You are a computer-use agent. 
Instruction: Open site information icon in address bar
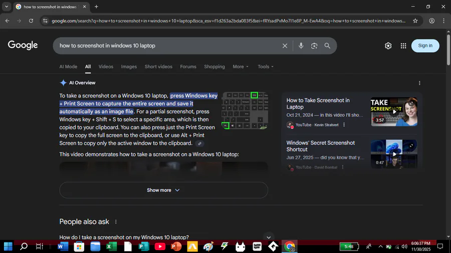point(45,20)
